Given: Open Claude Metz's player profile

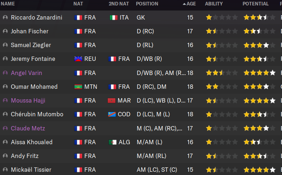Looking at the screenshot, I should coord(28,128).
